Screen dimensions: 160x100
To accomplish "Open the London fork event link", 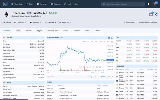I will 63,89.
